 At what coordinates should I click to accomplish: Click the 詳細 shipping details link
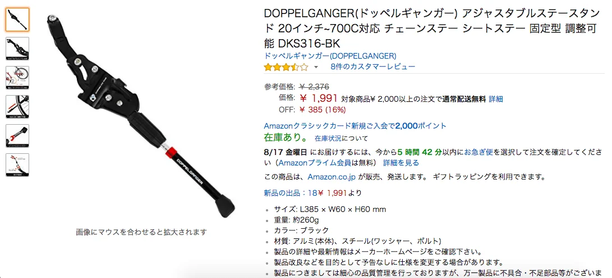(x=496, y=99)
